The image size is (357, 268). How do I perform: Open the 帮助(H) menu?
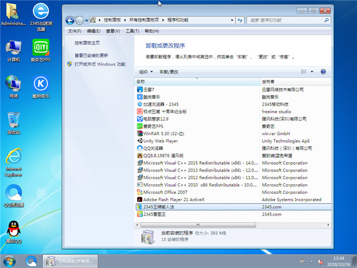coord(152,31)
